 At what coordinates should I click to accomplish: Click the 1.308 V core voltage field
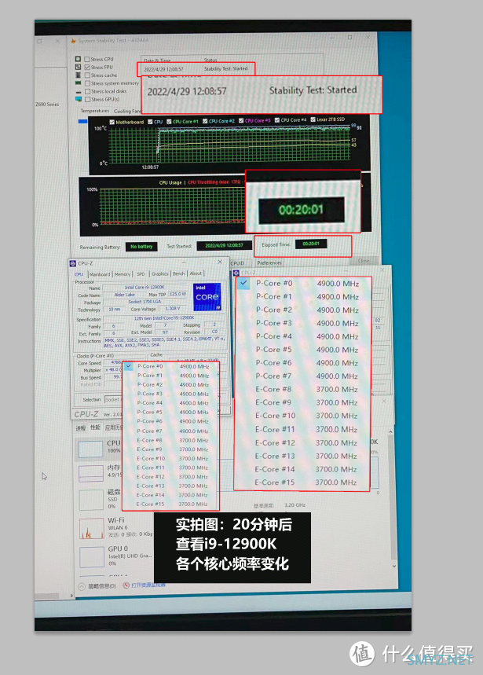173,309
